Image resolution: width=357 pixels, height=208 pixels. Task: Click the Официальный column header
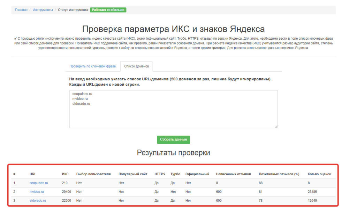coord(197,174)
